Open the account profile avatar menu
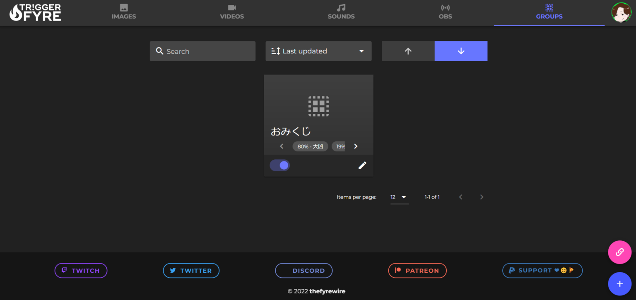The image size is (636, 300). click(x=621, y=12)
